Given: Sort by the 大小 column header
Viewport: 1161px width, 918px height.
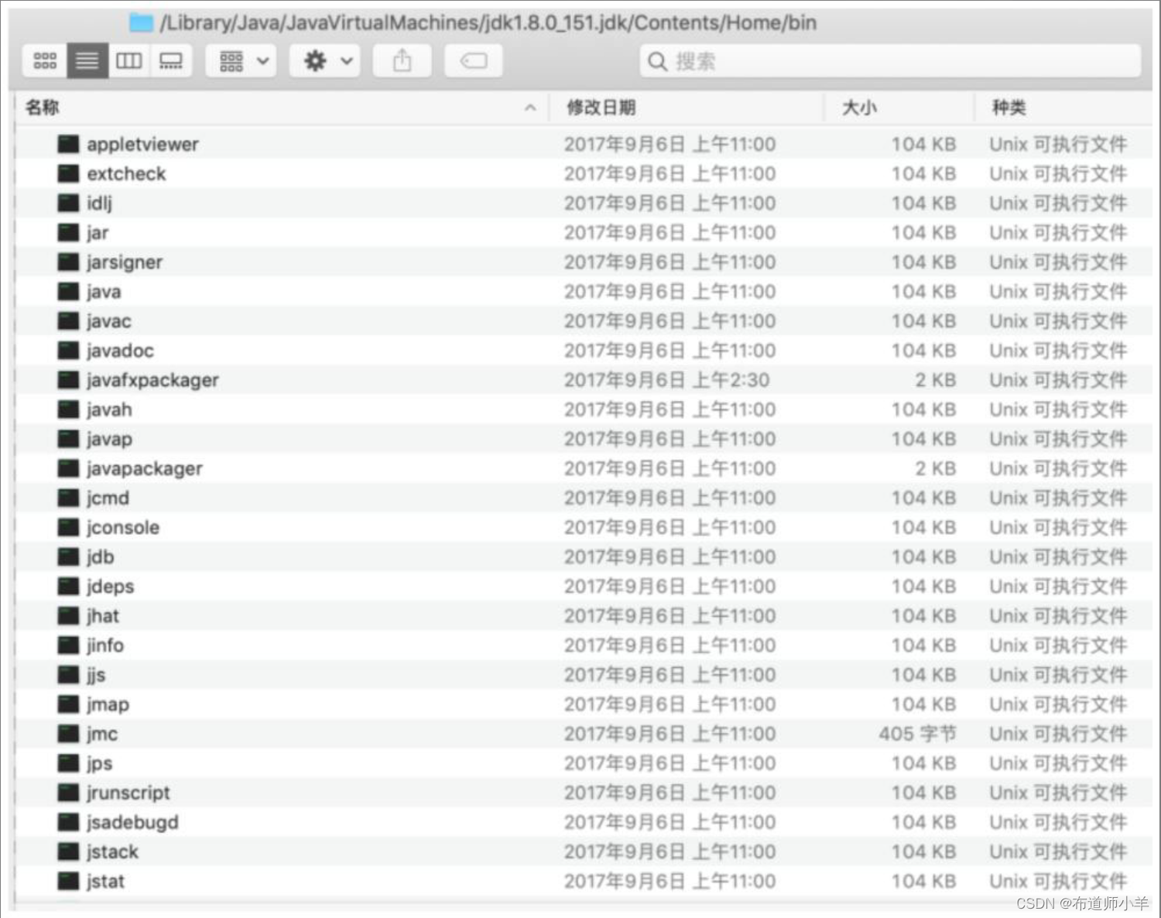Looking at the screenshot, I should click(859, 108).
